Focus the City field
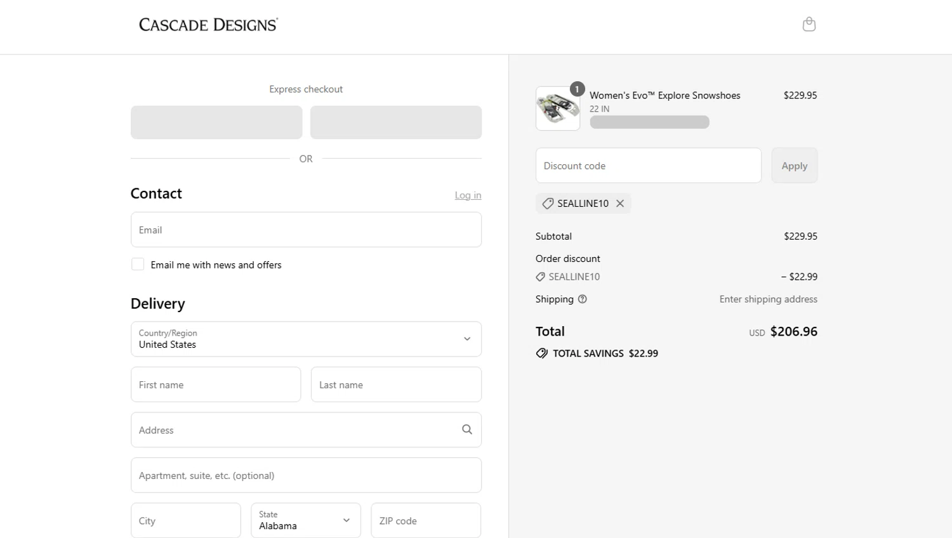The image size is (952, 538). (186, 520)
